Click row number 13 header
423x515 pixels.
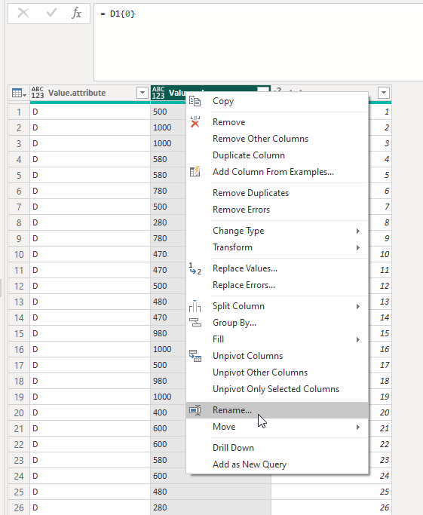pos(19,302)
